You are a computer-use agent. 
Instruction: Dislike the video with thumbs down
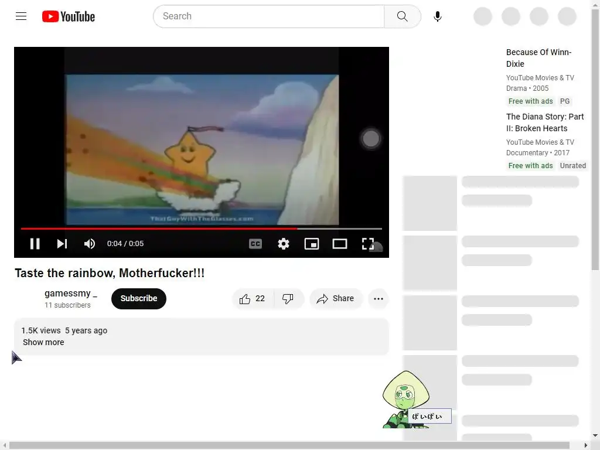(x=288, y=298)
